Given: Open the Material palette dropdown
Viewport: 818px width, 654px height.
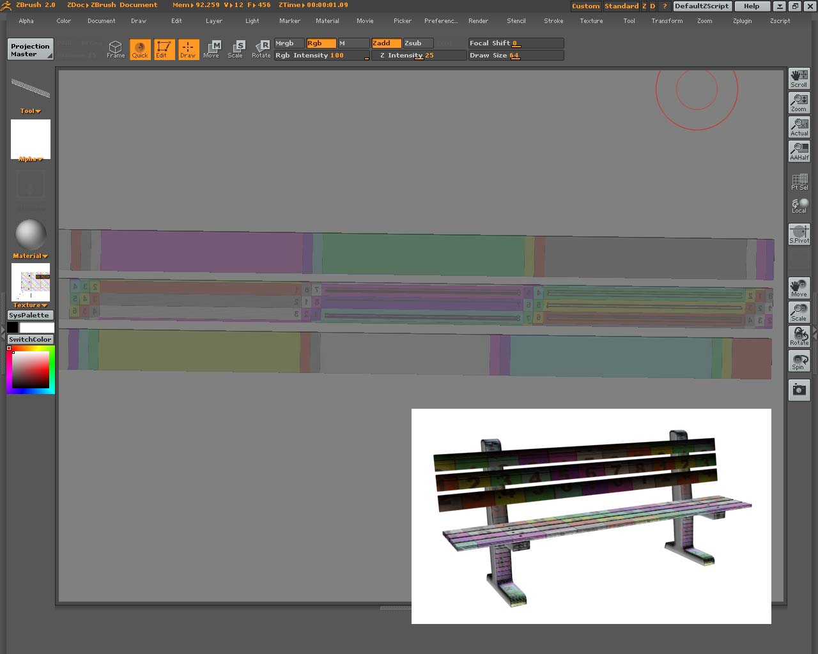Looking at the screenshot, I should coord(29,255).
